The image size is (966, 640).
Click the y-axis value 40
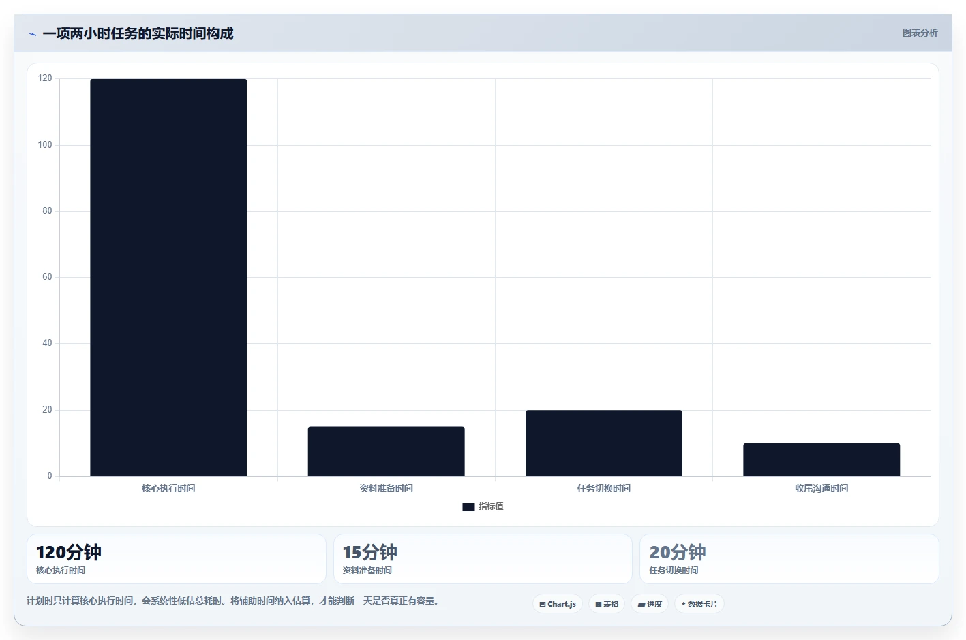pos(47,343)
